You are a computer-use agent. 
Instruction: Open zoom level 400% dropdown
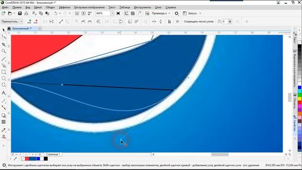pyautogui.click(x=112, y=13)
